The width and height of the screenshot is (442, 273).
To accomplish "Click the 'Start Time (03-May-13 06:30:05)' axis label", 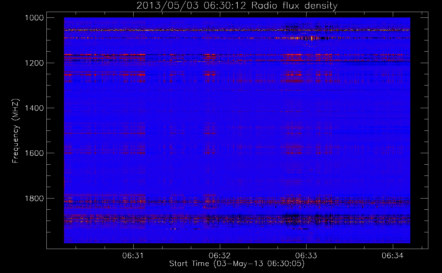I will (237, 264).
